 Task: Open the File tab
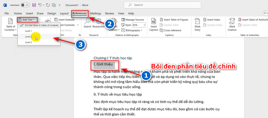click(7, 13)
